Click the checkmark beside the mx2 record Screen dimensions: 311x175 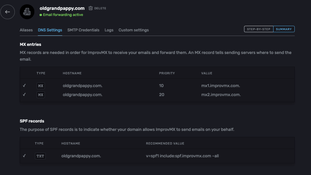point(24,95)
